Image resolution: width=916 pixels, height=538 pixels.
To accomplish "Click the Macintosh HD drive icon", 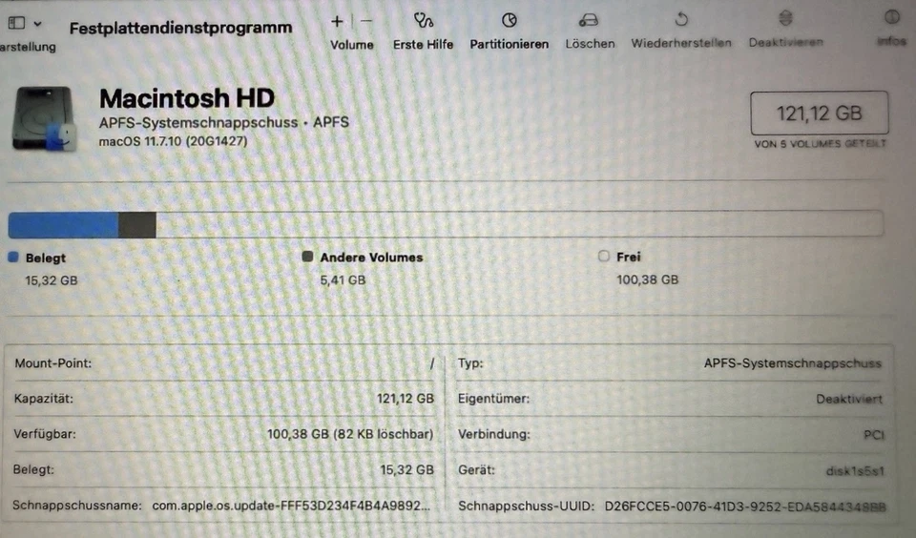I will click(x=45, y=119).
